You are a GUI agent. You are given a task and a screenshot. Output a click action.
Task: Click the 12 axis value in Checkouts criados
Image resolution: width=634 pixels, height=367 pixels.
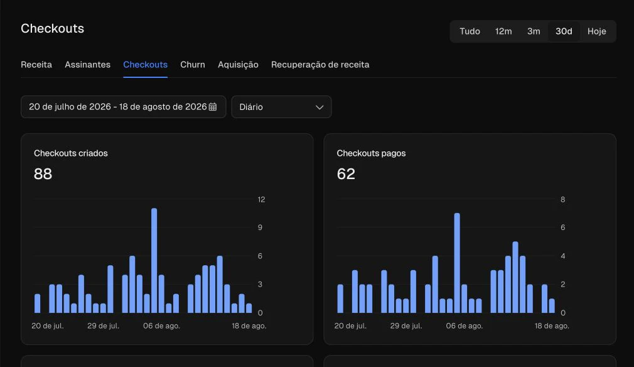click(261, 199)
